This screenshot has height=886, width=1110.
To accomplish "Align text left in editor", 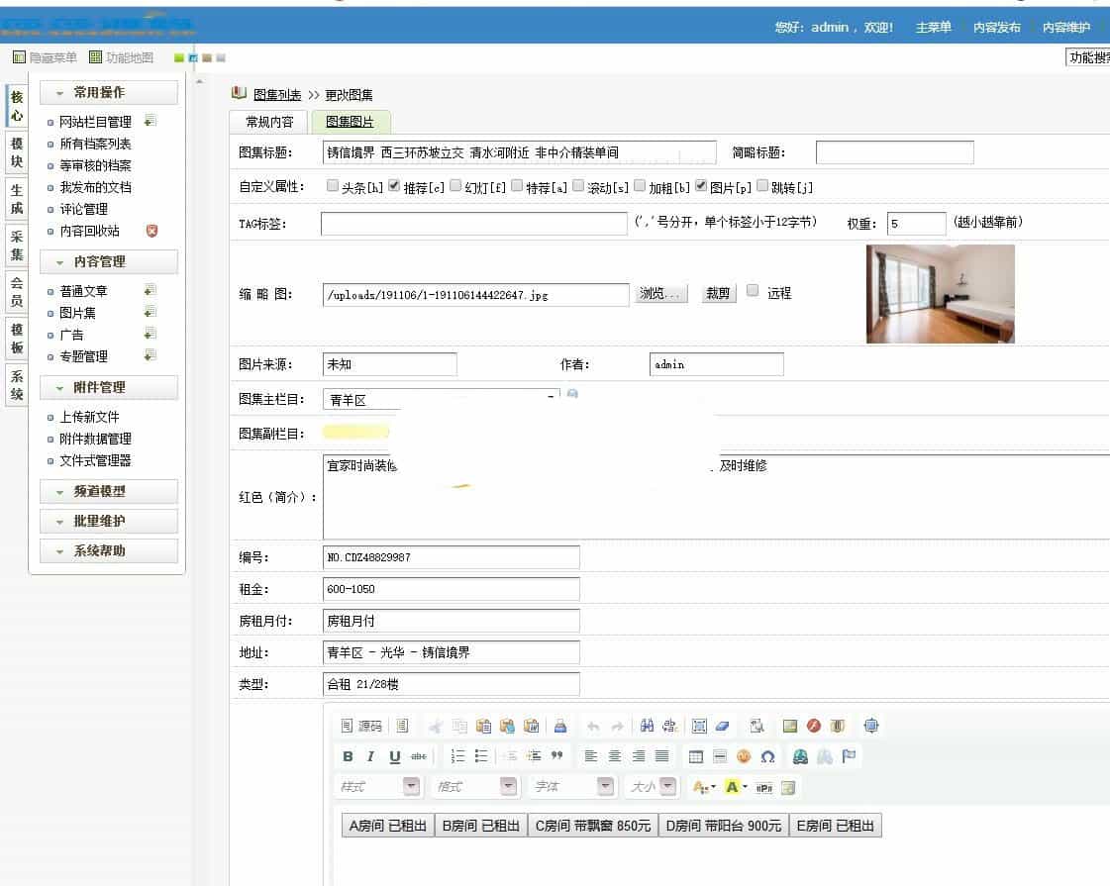I will tap(591, 756).
